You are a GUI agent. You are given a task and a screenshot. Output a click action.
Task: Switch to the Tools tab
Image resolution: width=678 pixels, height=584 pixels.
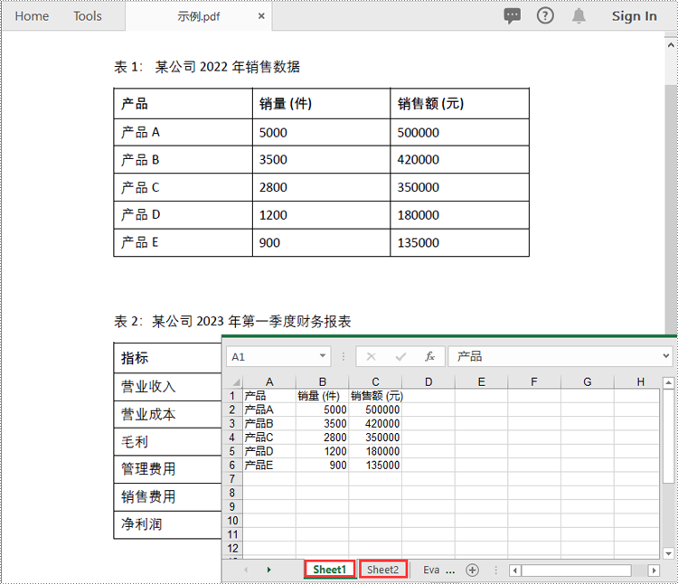pos(88,16)
